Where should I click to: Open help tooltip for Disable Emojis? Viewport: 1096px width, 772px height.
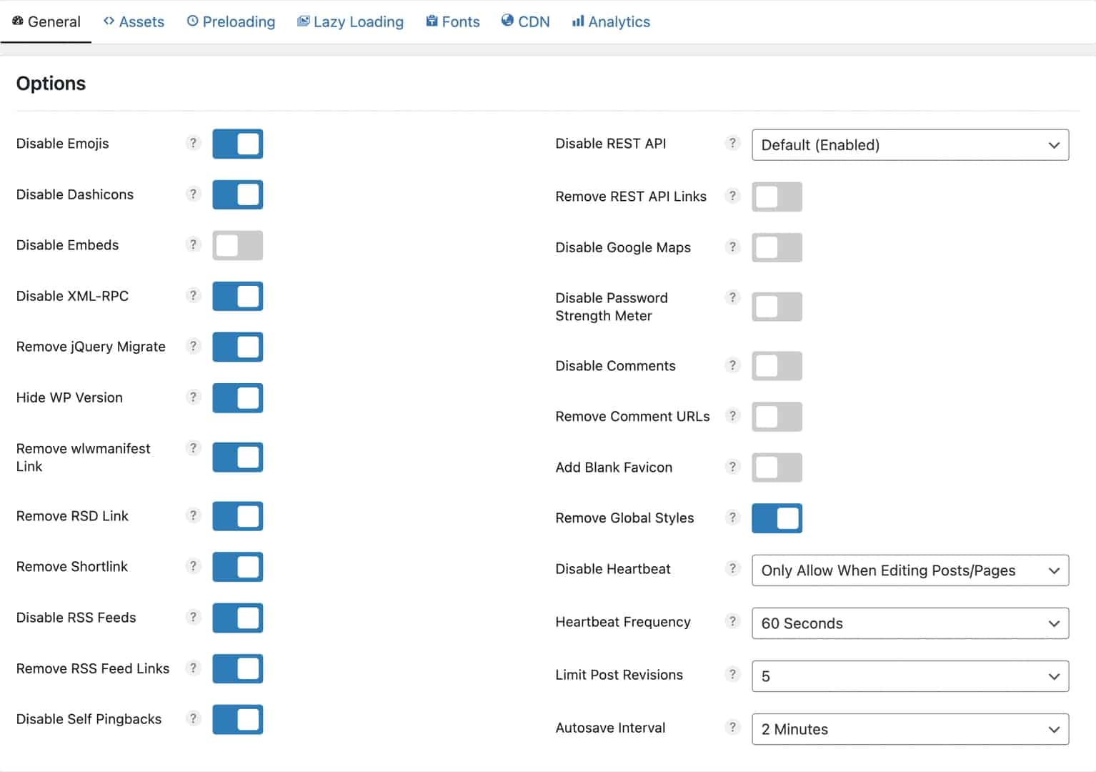(x=193, y=143)
